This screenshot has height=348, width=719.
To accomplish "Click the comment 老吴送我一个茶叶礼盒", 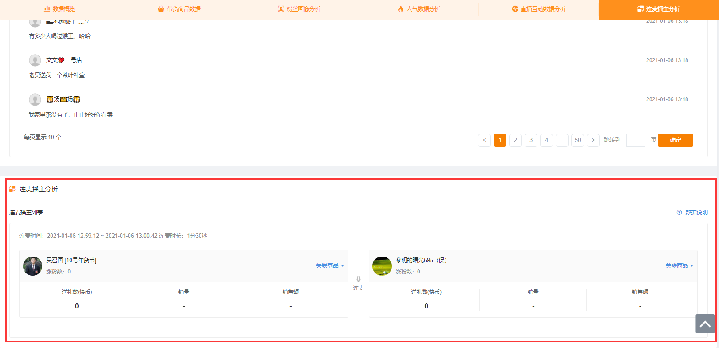I will [57, 75].
